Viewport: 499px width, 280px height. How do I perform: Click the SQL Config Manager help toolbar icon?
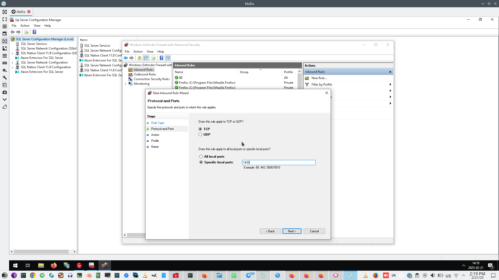(34, 32)
